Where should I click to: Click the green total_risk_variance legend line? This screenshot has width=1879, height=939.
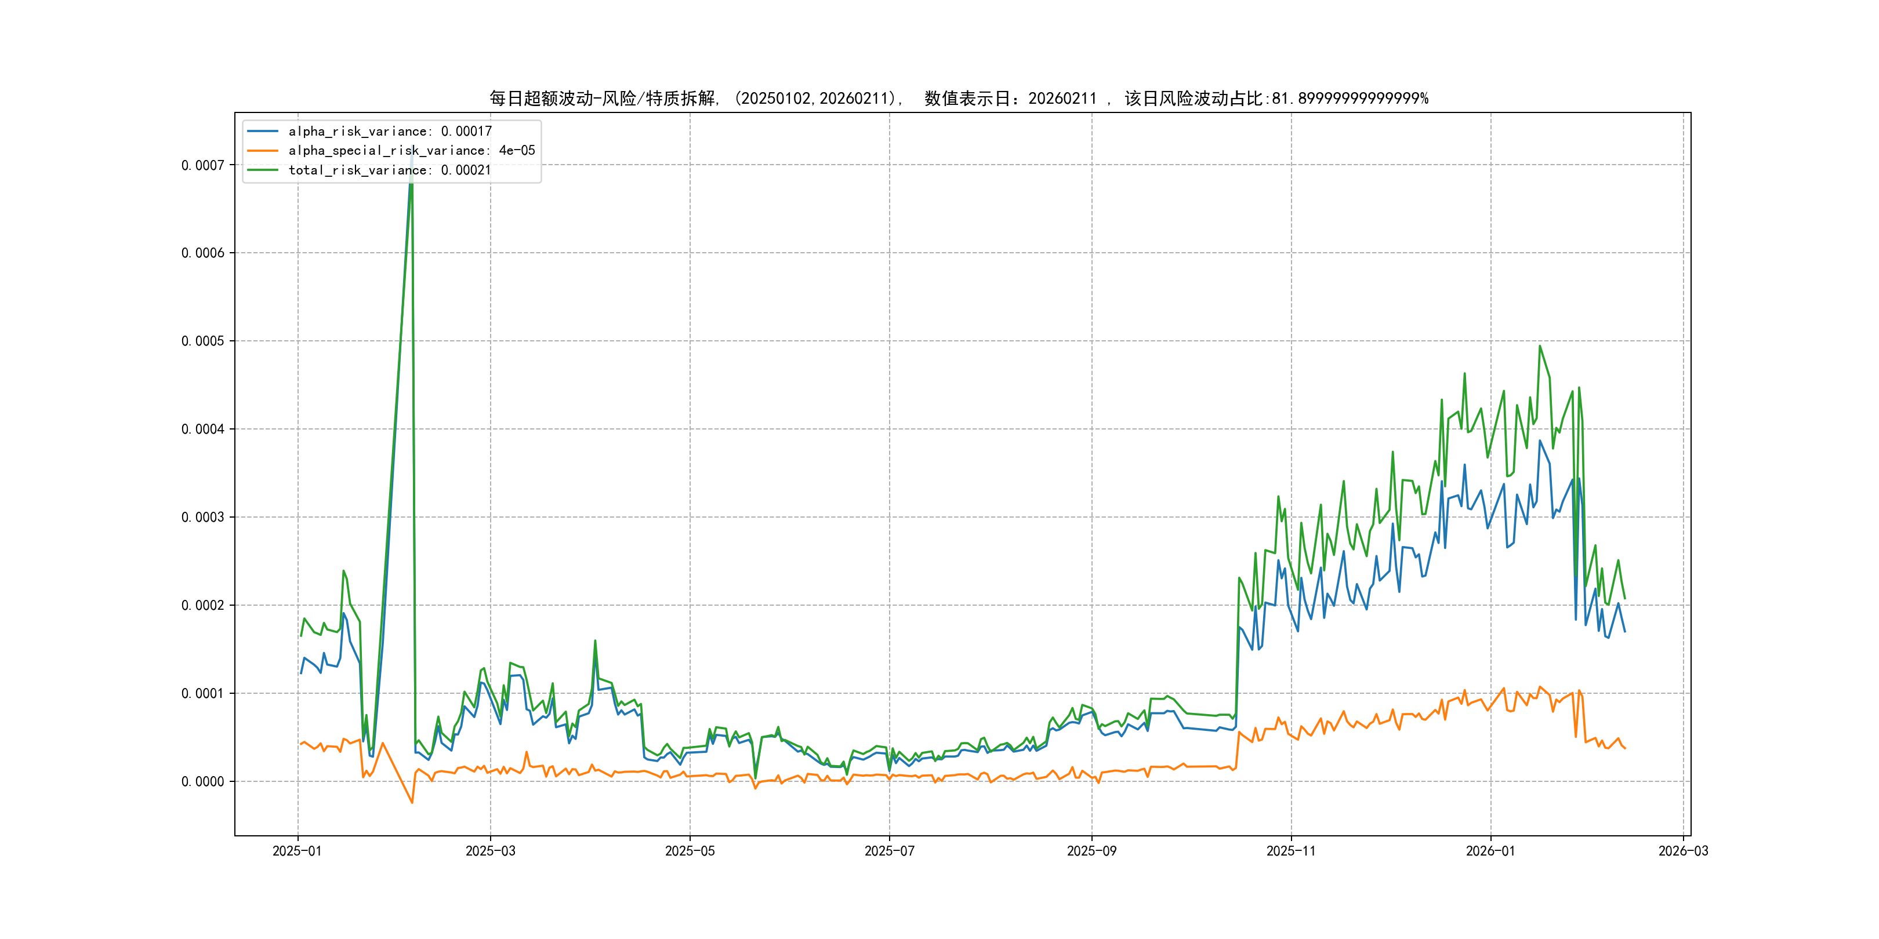pyautogui.click(x=263, y=170)
